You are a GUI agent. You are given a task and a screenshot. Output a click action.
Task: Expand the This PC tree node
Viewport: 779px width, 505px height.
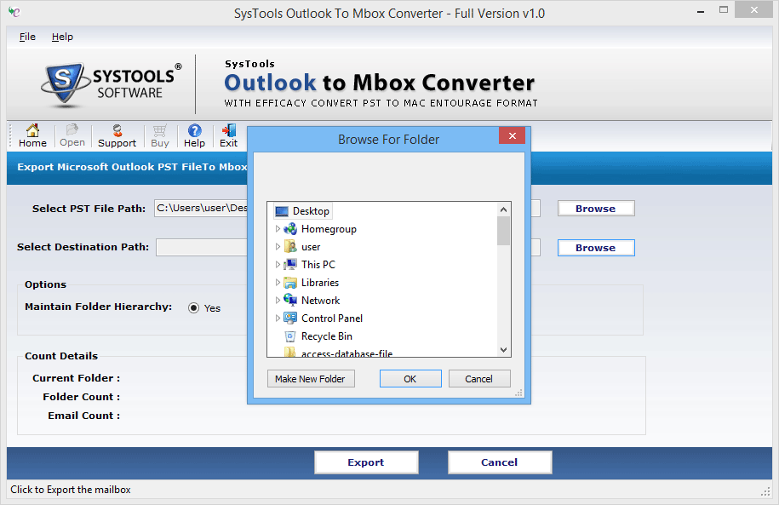(x=278, y=265)
